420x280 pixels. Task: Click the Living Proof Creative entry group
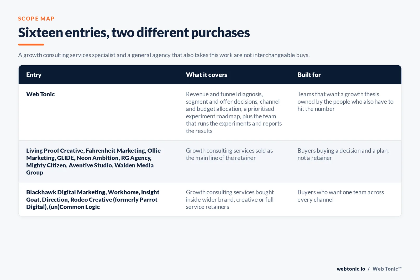[x=93, y=161]
